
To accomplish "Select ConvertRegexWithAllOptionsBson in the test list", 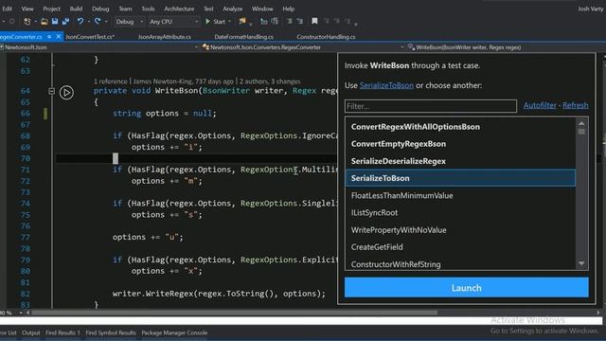I will 460,127.
